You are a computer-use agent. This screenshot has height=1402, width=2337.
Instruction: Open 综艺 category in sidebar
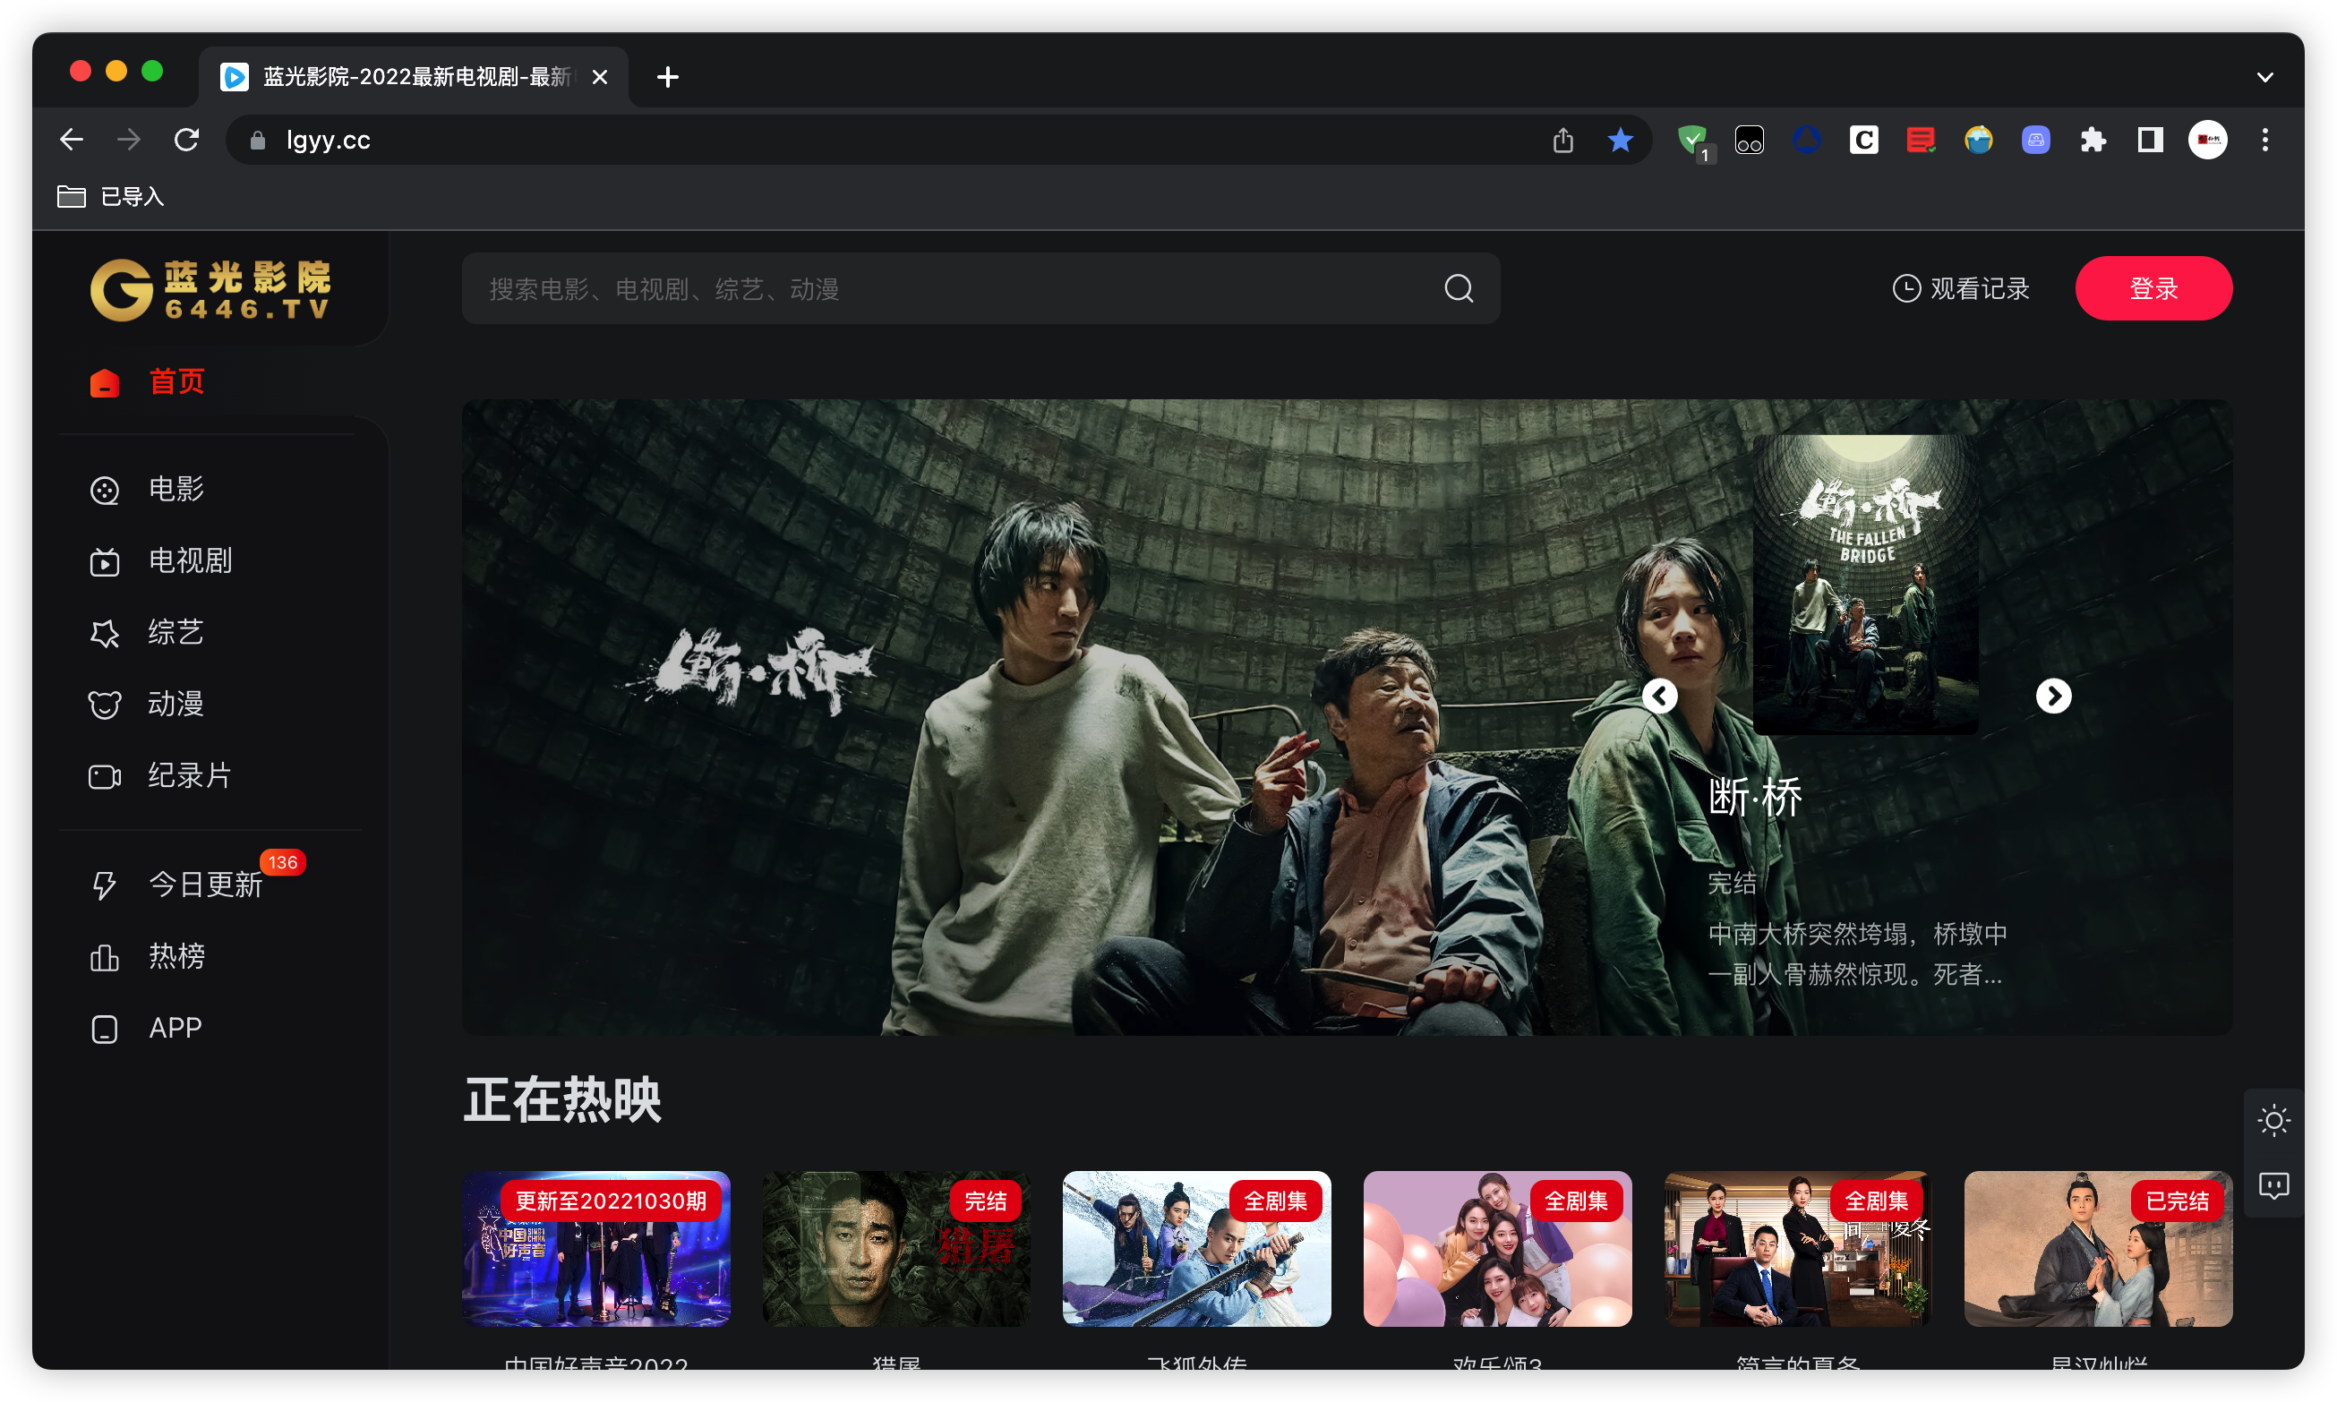(148, 633)
